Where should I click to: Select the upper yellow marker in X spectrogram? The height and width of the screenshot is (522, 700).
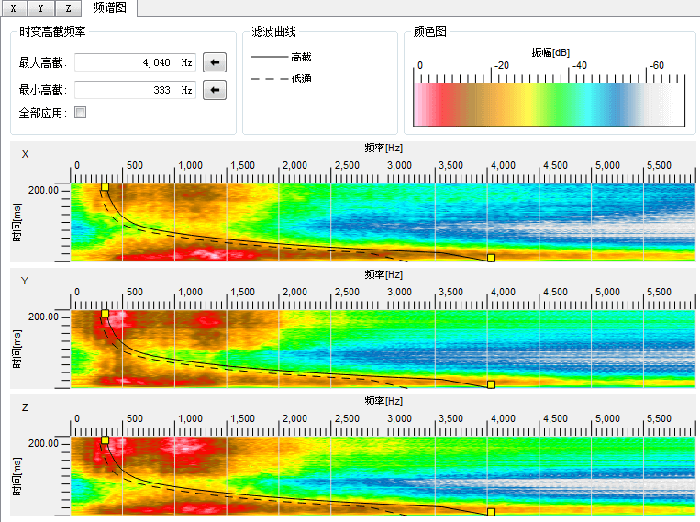[x=106, y=186]
